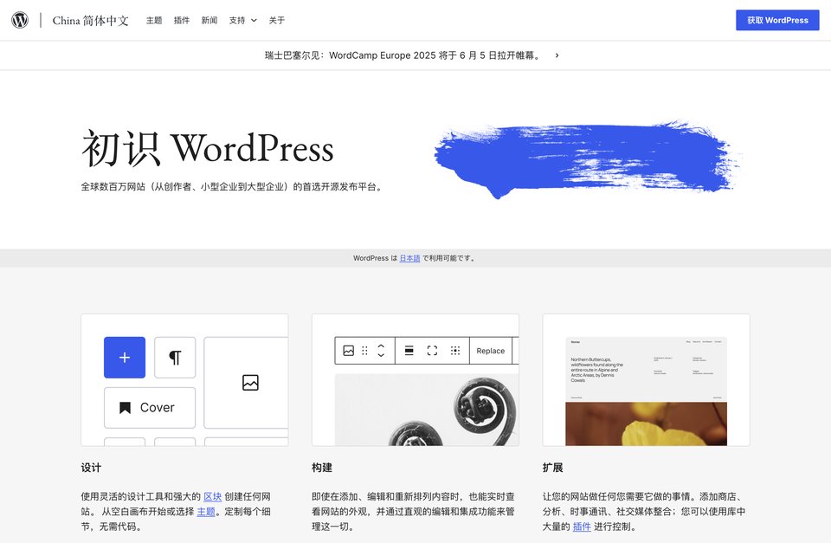
Task: Click the Replace toolbar button
Action: [490, 351]
